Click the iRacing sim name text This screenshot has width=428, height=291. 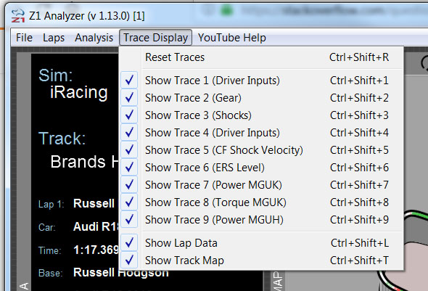tap(79, 93)
